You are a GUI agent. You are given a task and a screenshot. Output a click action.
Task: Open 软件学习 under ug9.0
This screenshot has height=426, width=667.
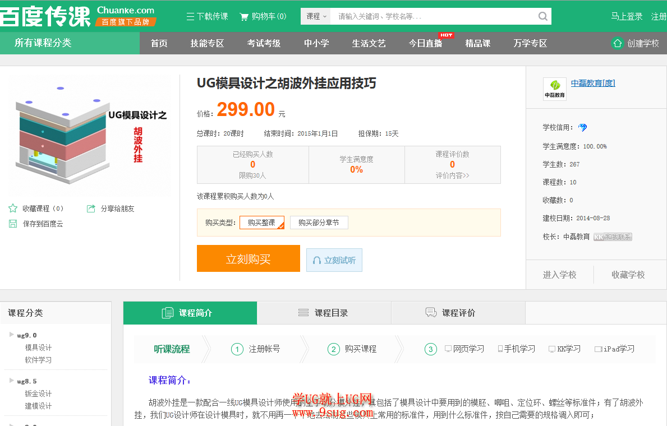(x=38, y=360)
